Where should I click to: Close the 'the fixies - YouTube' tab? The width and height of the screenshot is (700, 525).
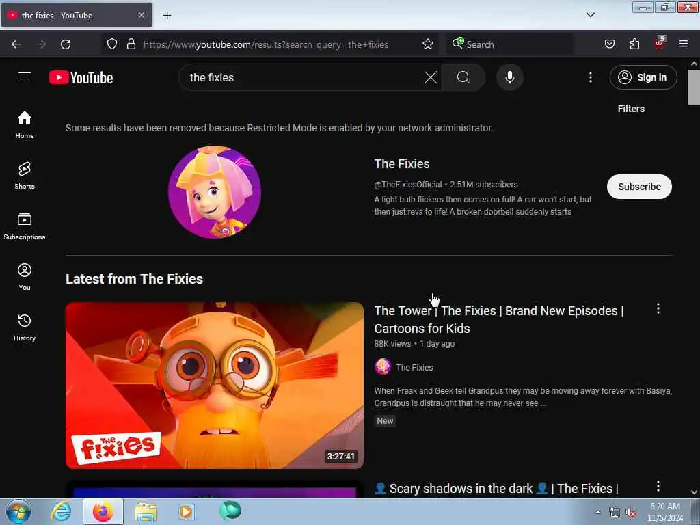[x=141, y=15]
